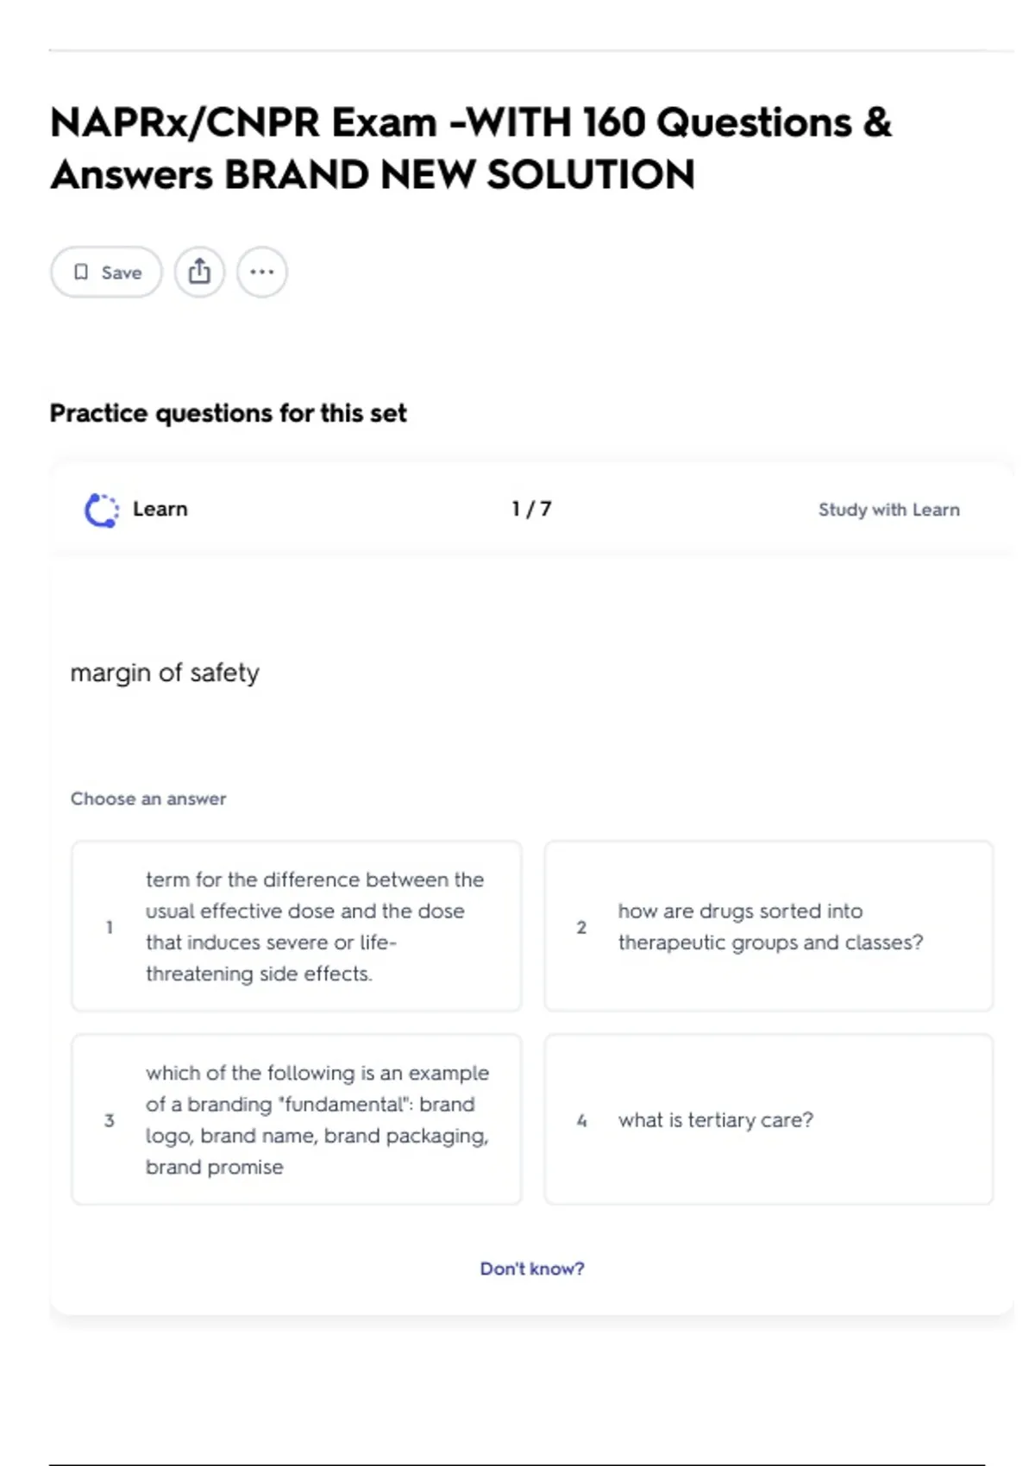Click the NAPRx/CNPR Exam page title

tap(470, 147)
